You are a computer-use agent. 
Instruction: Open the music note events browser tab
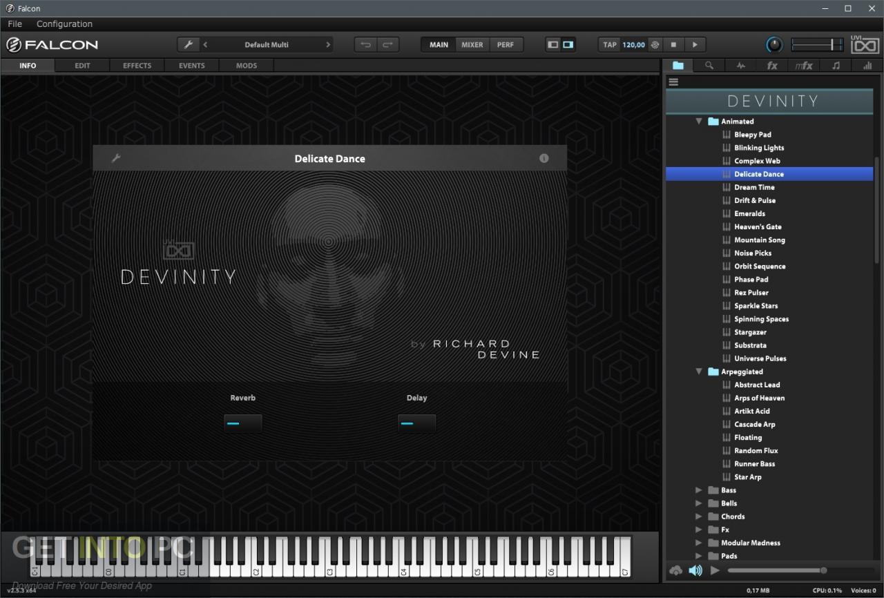coord(836,66)
